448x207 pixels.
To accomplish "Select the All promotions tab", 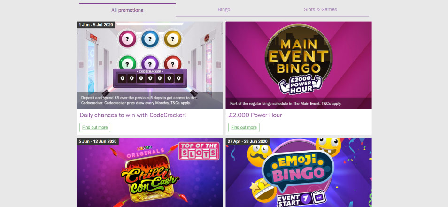I will click(x=127, y=10).
